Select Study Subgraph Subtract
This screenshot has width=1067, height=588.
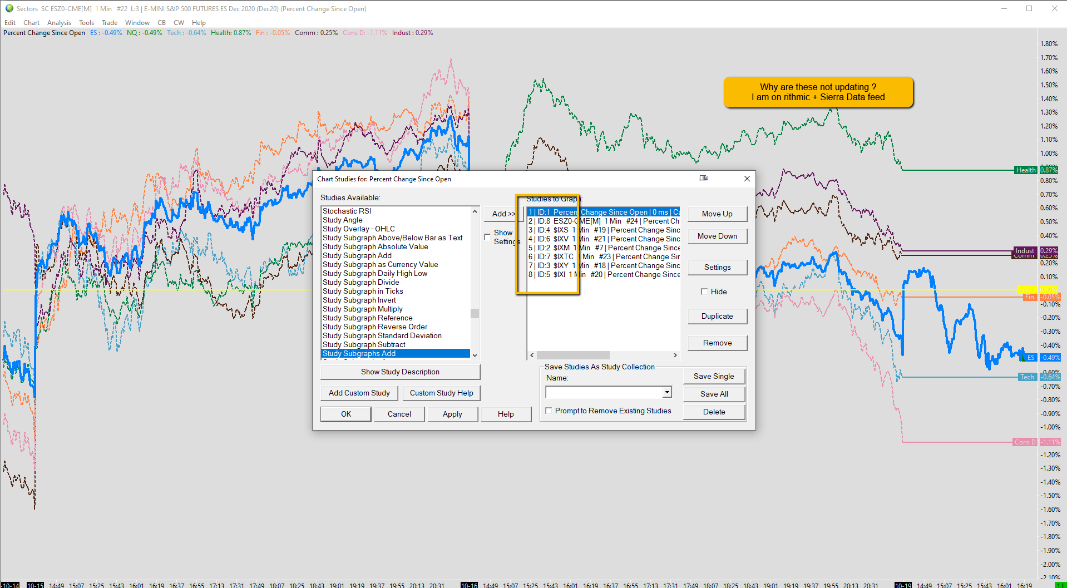pyautogui.click(x=396, y=344)
